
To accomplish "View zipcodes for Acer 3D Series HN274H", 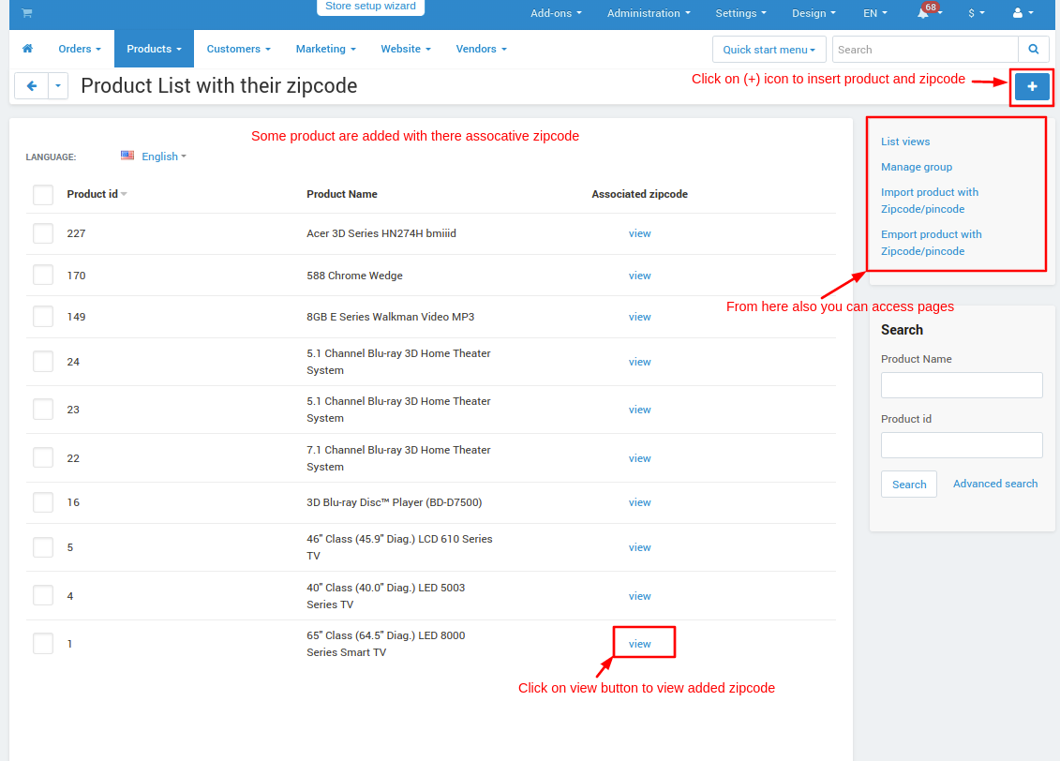I will (x=639, y=233).
